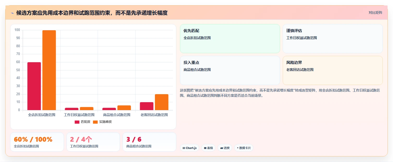Click the orange bar for 工作日权益试跑范围

click(x=87, y=109)
